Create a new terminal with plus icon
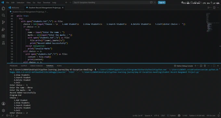The image size is (221, 118). [195, 66]
